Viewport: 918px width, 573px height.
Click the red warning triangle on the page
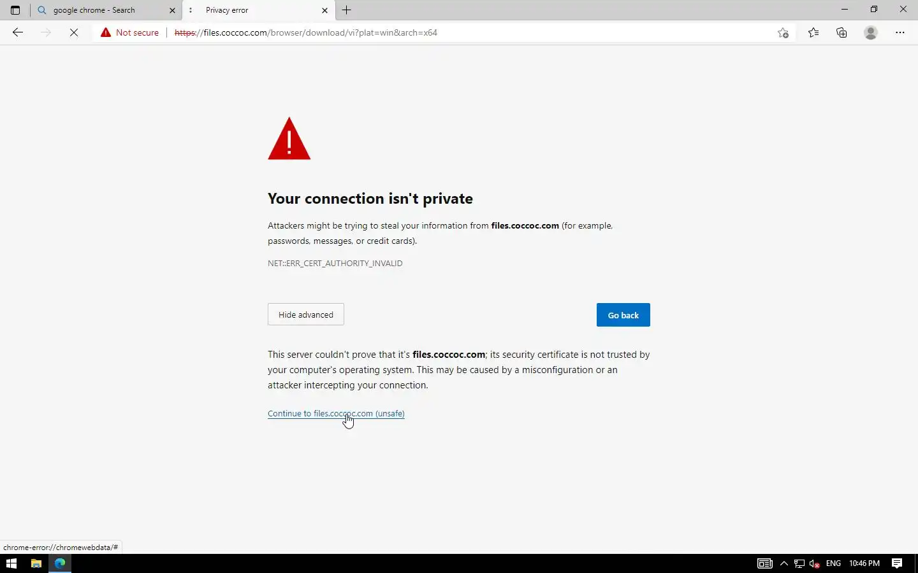[289, 138]
